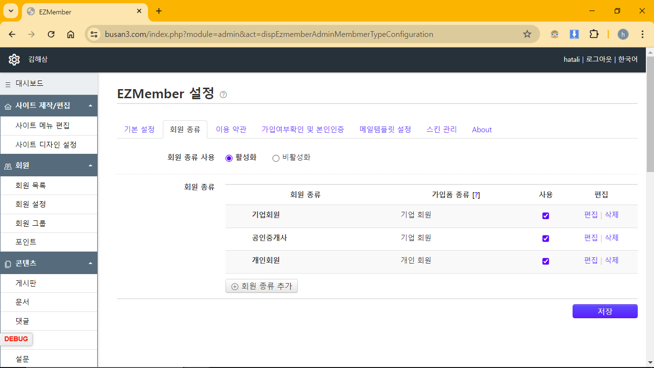
Task: Click the blue download extension icon
Action: [574, 34]
